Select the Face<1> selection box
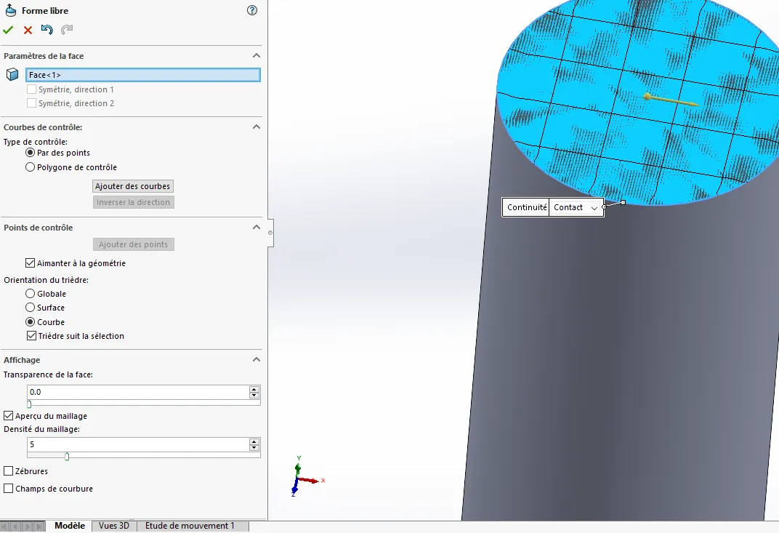Viewport: 779px width, 533px height. click(143, 75)
